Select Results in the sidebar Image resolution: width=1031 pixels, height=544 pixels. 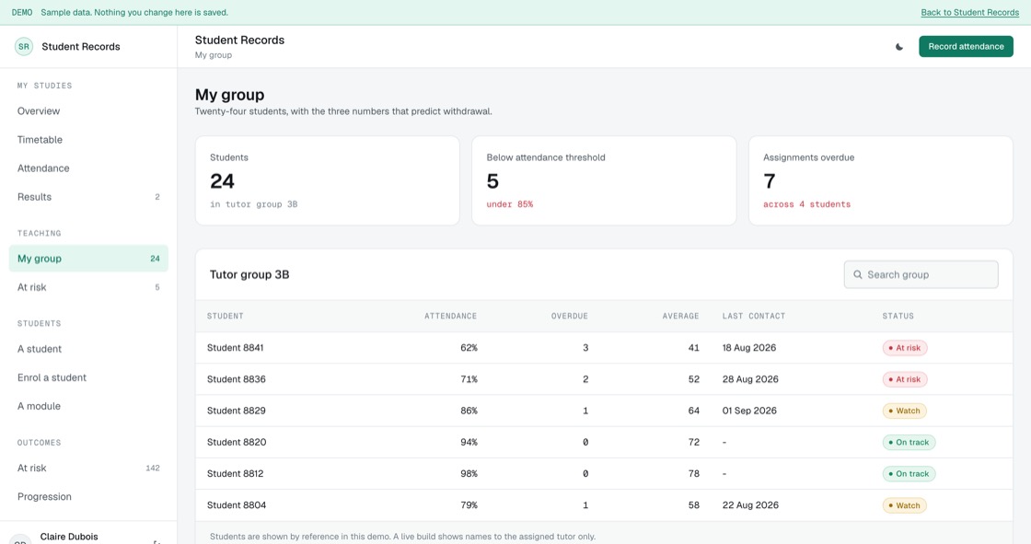pos(88,197)
